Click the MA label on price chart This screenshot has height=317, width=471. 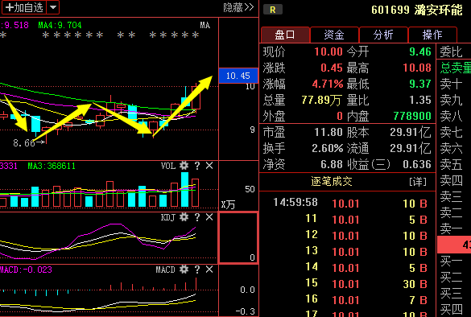point(205,25)
